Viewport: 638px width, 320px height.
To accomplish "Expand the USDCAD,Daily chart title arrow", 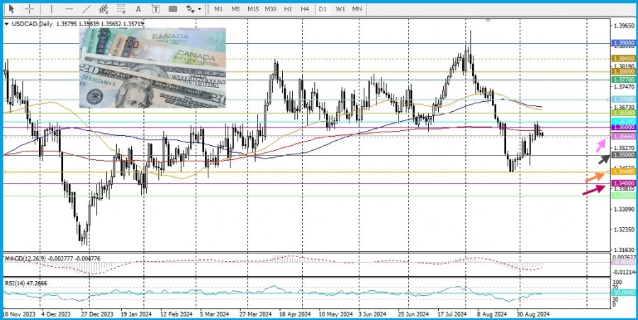I will pyautogui.click(x=7, y=24).
